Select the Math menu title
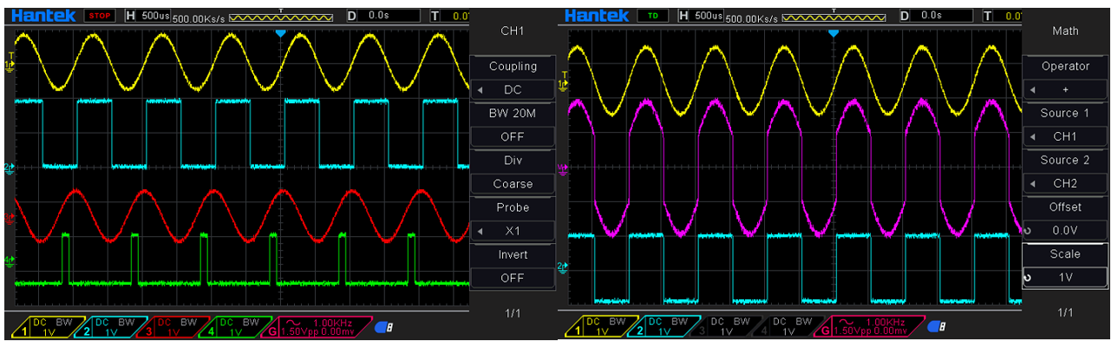This screenshot has height=348, width=1118. (x=1065, y=31)
